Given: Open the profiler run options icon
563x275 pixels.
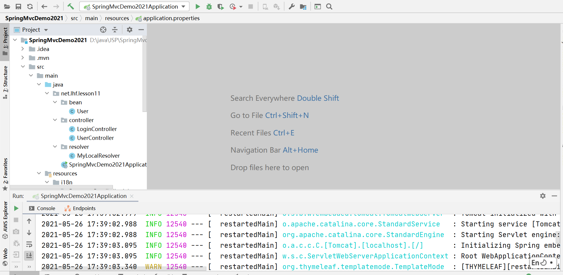Looking at the screenshot, I should tap(233, 7).
